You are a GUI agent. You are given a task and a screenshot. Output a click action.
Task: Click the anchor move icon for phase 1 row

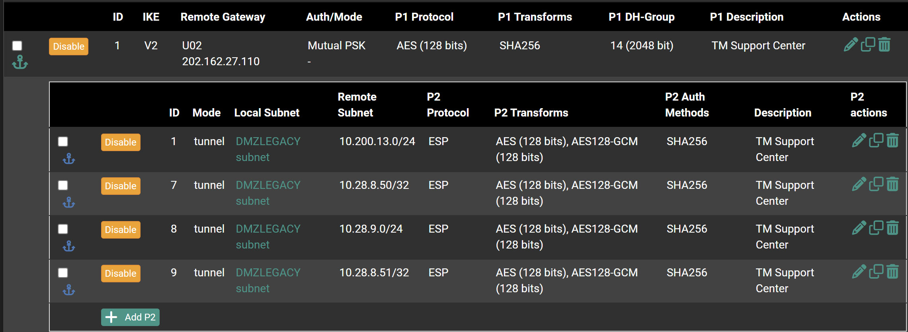coord(20,62)
